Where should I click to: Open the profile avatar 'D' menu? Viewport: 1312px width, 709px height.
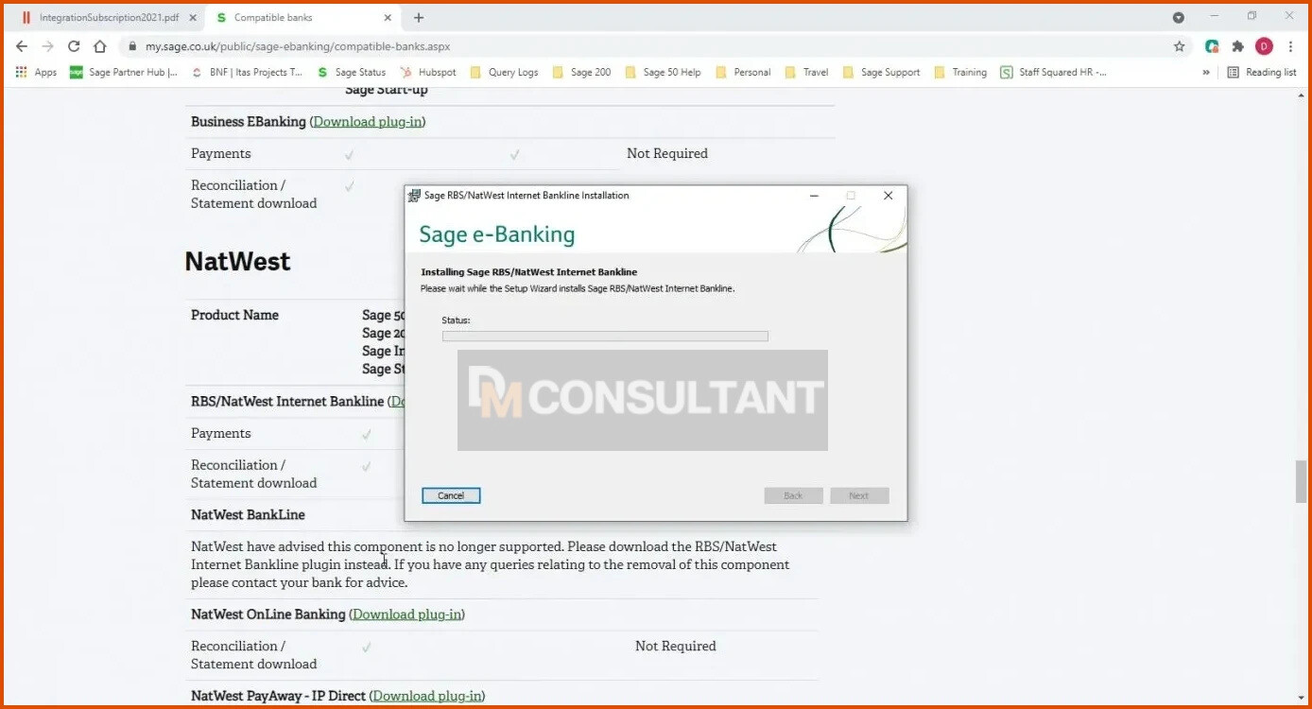click(x=1264, y=46)
